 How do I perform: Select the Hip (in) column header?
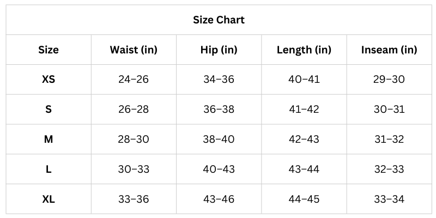pos(219,50)
